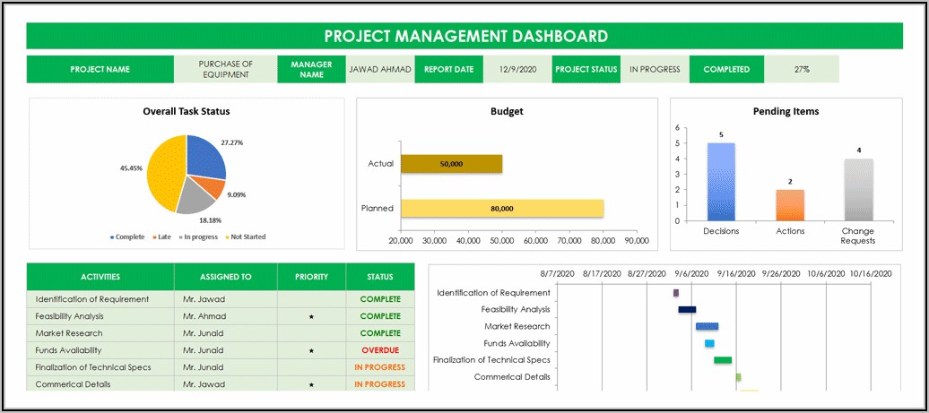Select the Actual budget bar showing 50,000

tap(451, 164)
